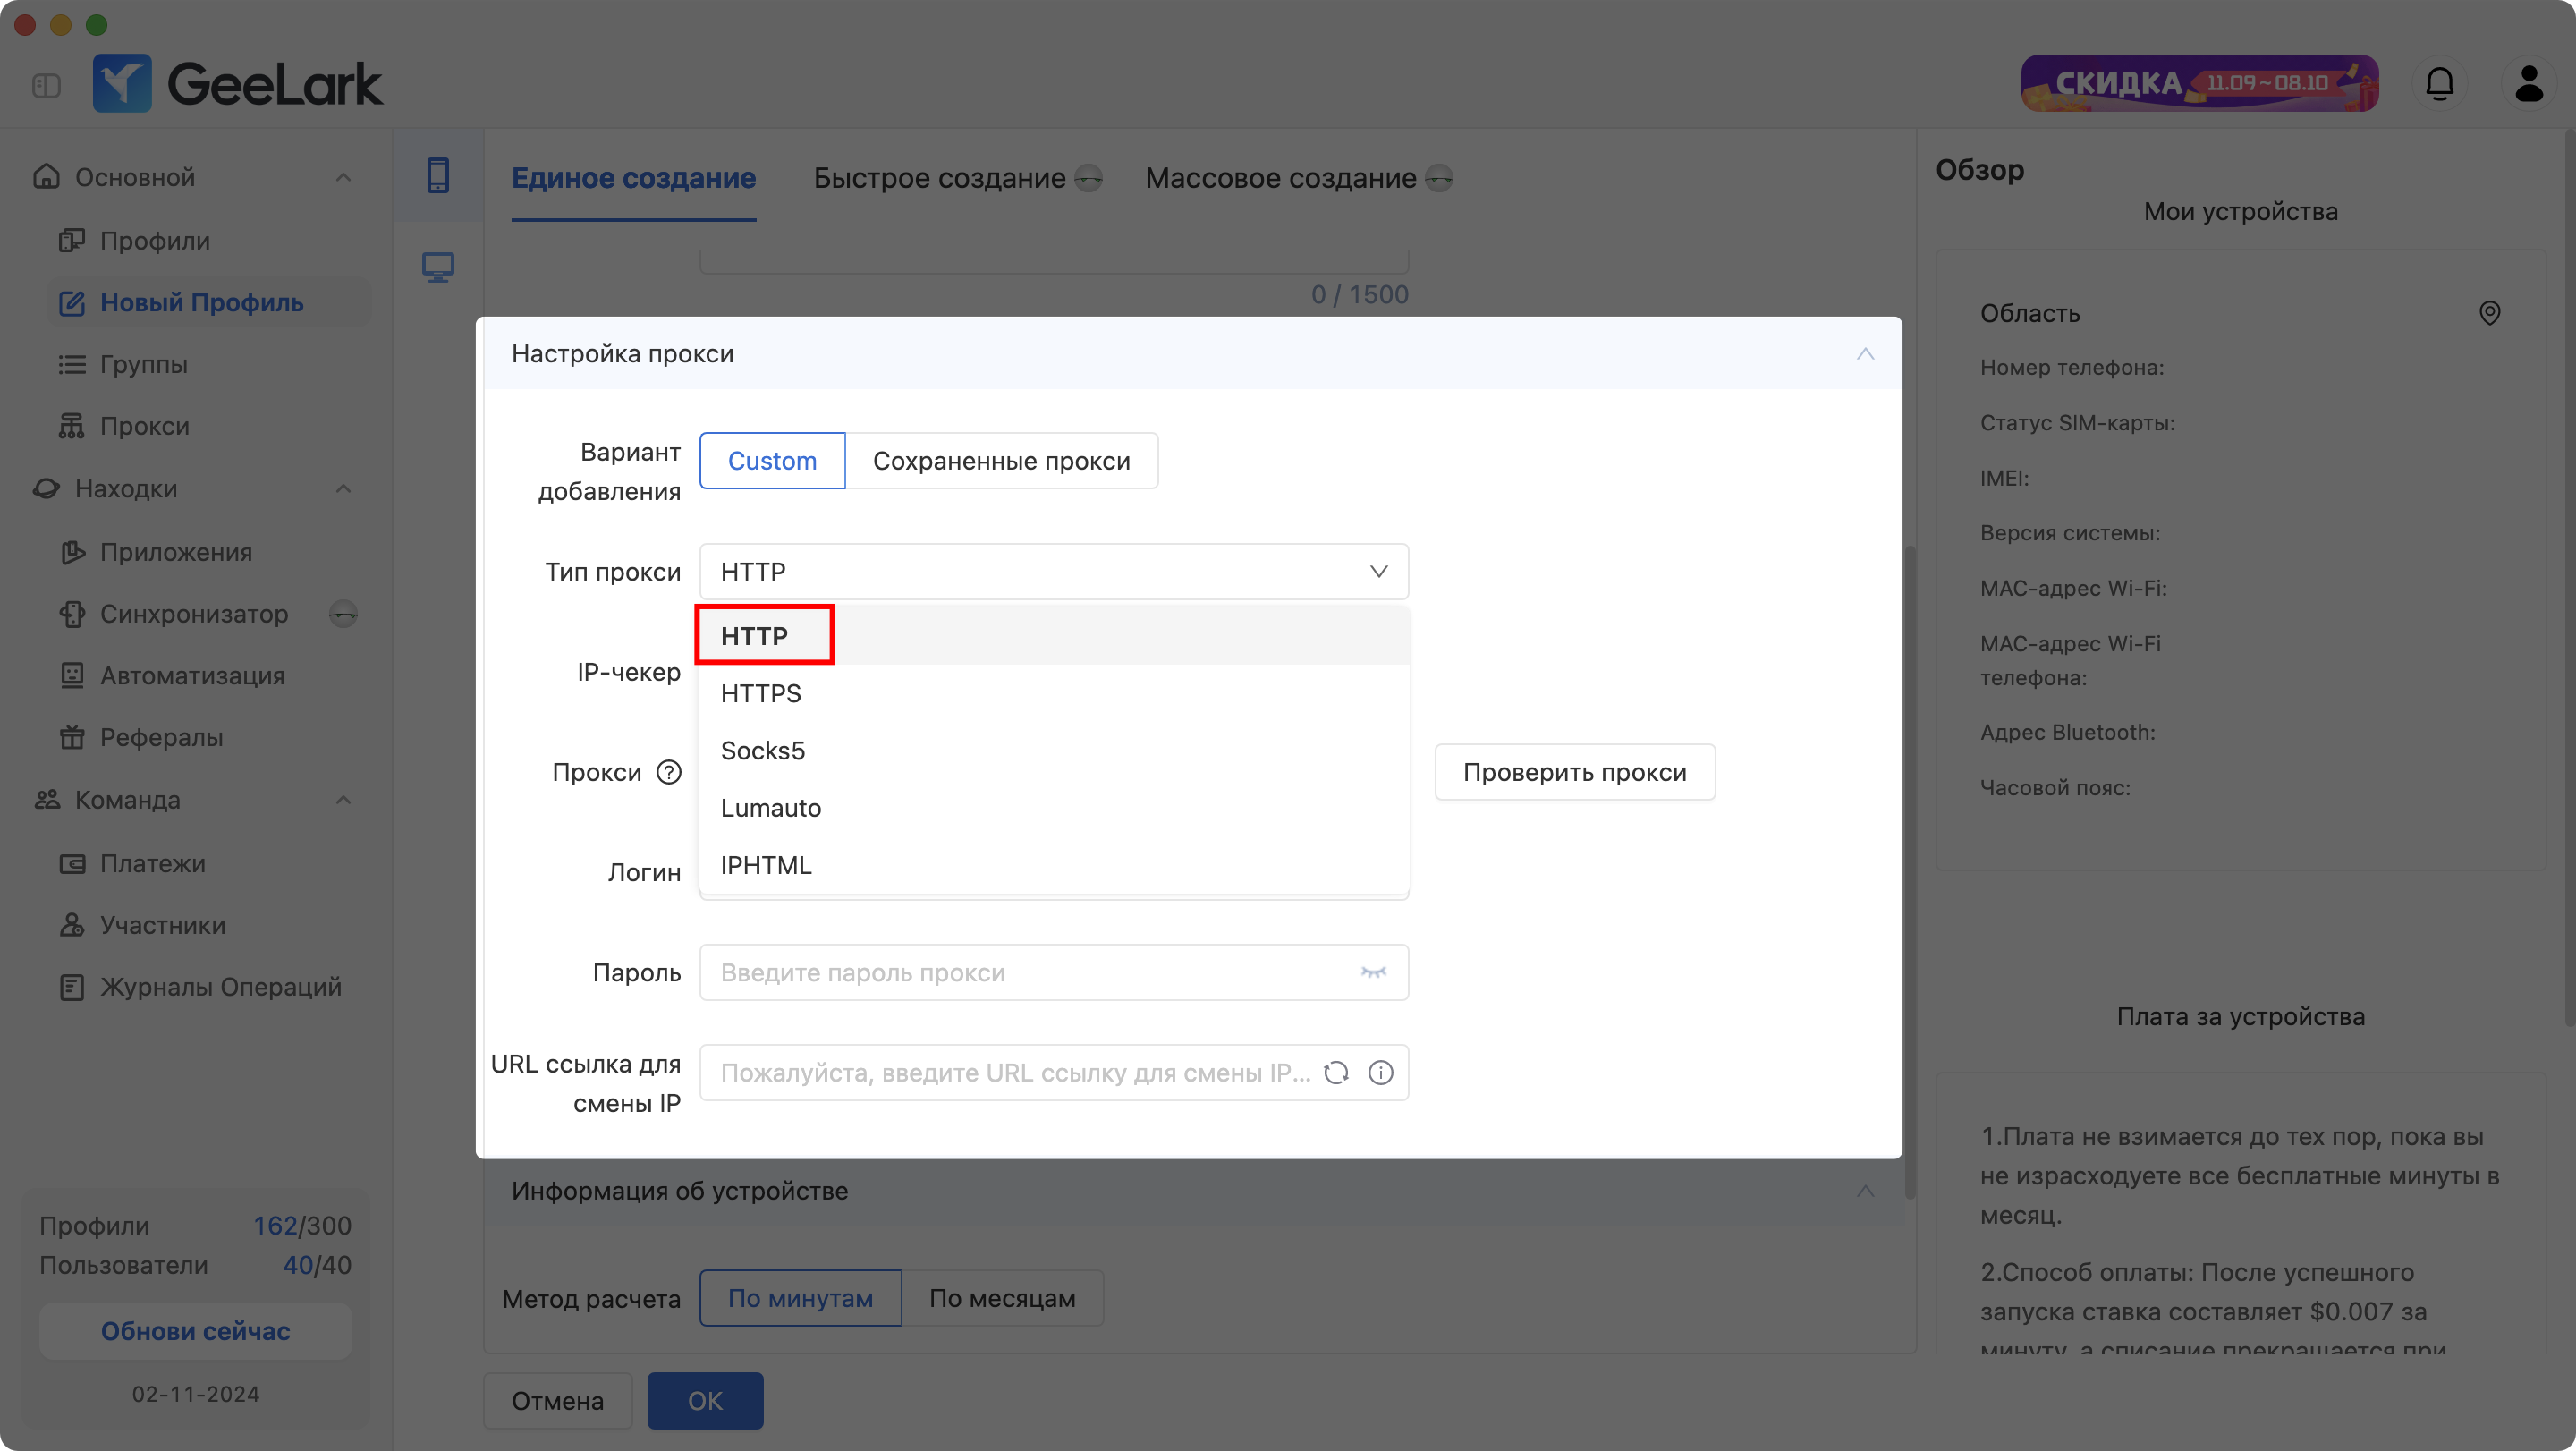The height and width of the screenshot is (1451, 2576).
Task: Collapse the Настройка прокси panel
Action: pyautogui.click(x=1865, y=354)
